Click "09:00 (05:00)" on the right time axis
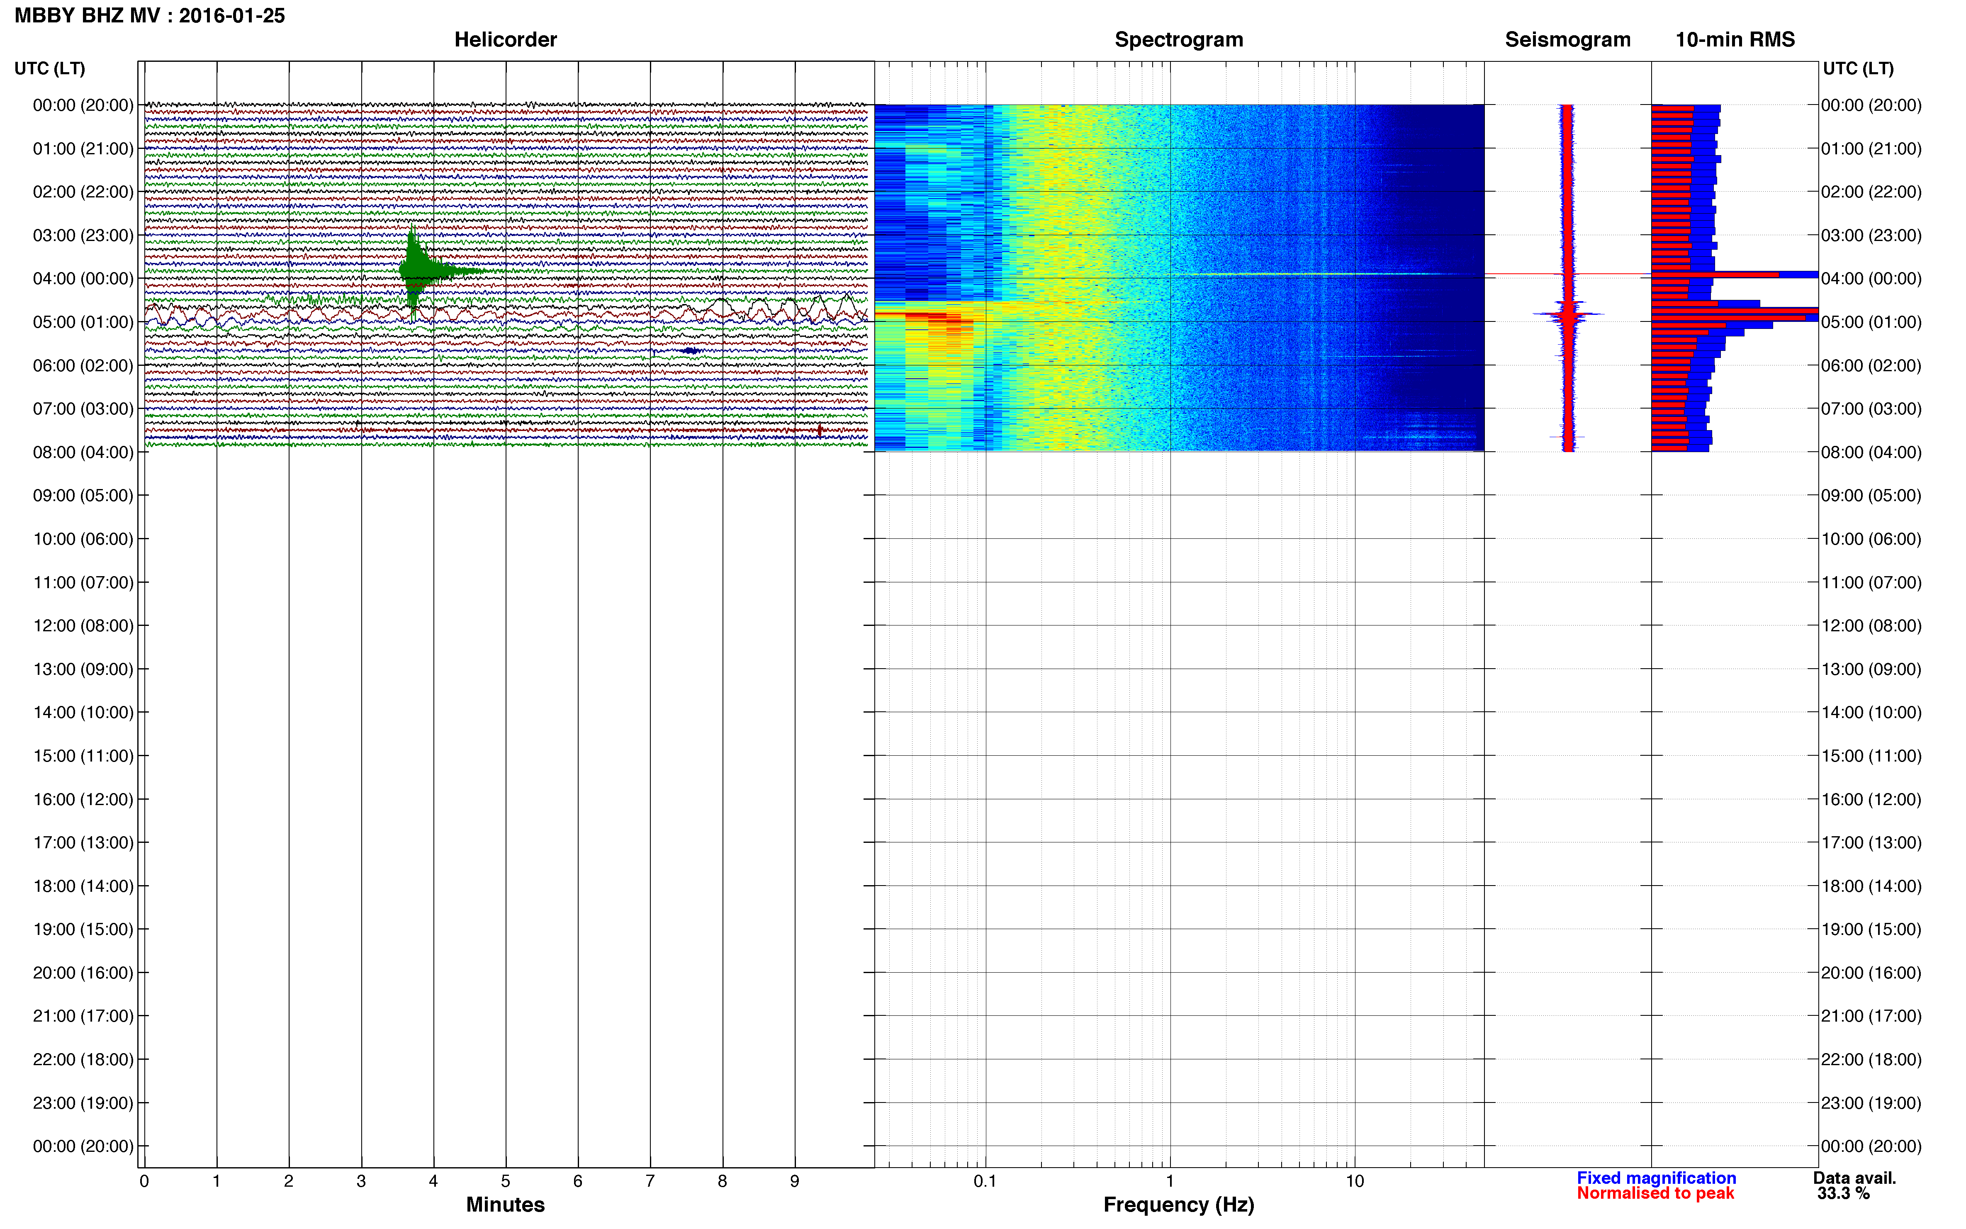Viewport: 1966px width, 1229px height. point(1871,496)
